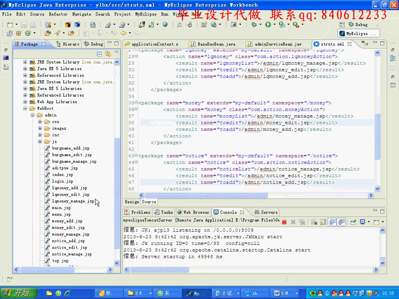
Task: Expand the css folder
Action: (40, 121)
